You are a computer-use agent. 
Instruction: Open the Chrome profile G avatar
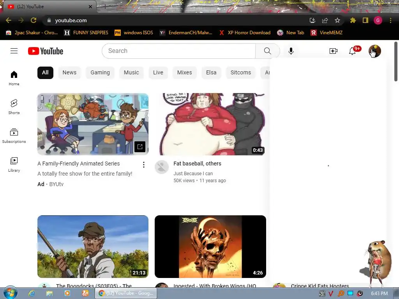tap(378, 20)
